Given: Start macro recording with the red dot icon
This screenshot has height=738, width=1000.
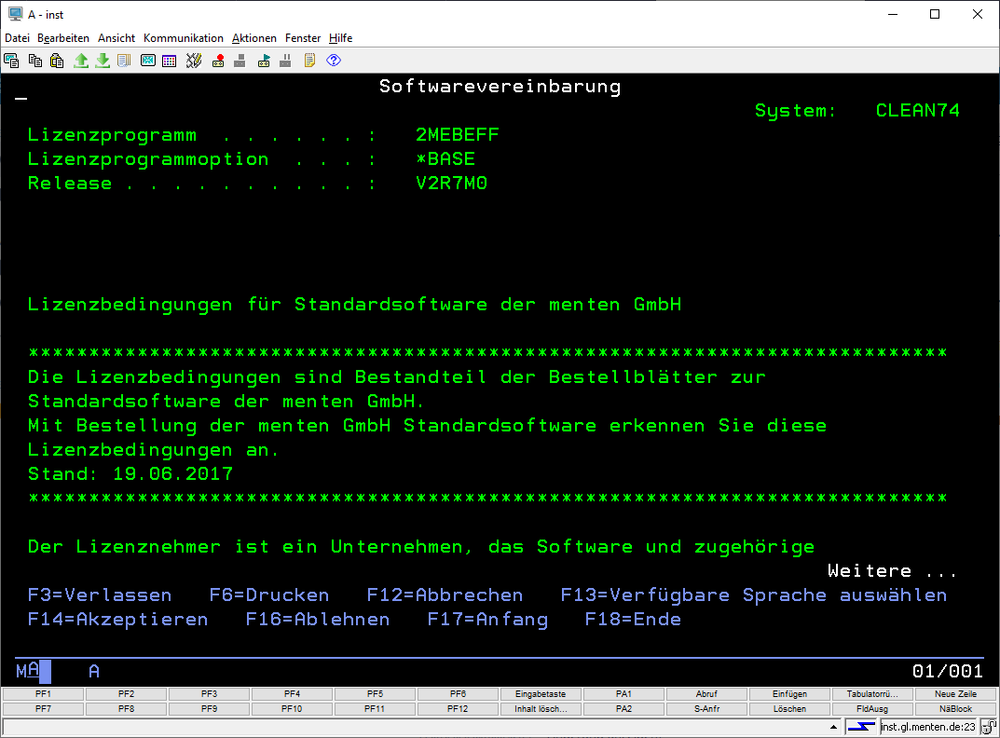Looking at the screenshot, I should tap(218, 61).
